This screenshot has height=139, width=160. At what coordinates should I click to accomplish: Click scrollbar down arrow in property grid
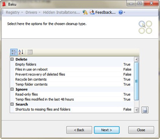click(x=136, y=110)
